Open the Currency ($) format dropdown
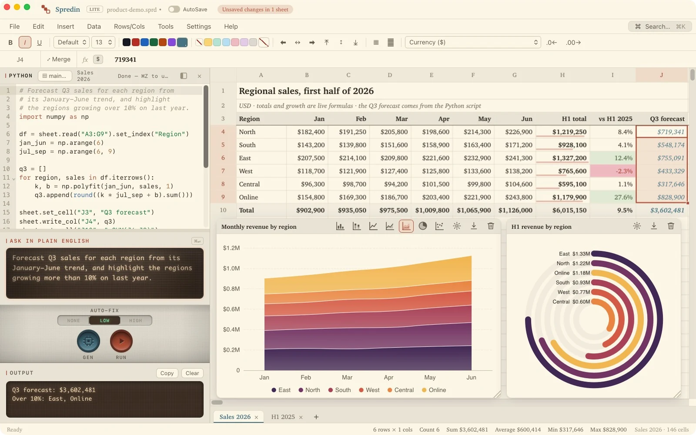The image size is (696, 435). pos(473,42)
